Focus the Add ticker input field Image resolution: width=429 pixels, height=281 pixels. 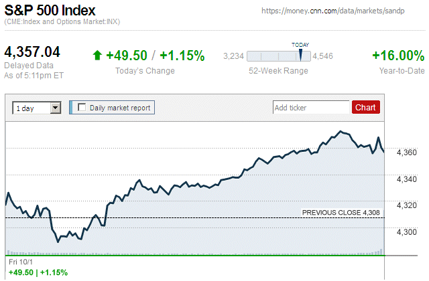coord(311,107)
